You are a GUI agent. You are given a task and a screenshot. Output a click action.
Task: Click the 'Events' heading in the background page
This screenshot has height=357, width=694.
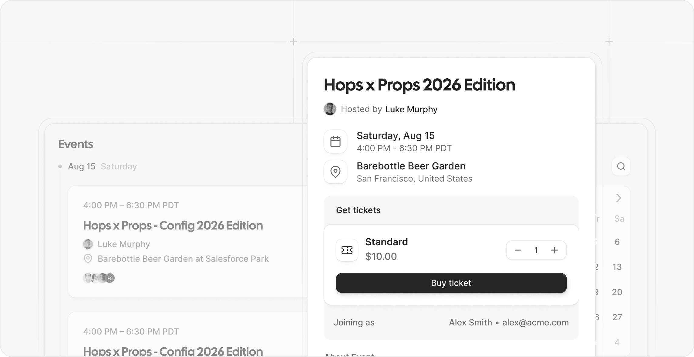tap(76, 144)
